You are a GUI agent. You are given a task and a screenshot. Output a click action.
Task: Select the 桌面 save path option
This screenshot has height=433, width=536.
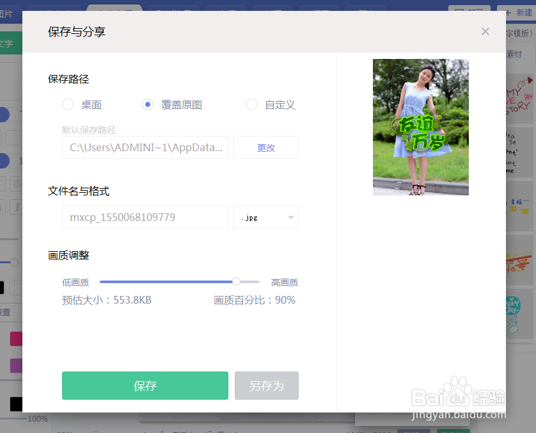[x=68, y=104]
